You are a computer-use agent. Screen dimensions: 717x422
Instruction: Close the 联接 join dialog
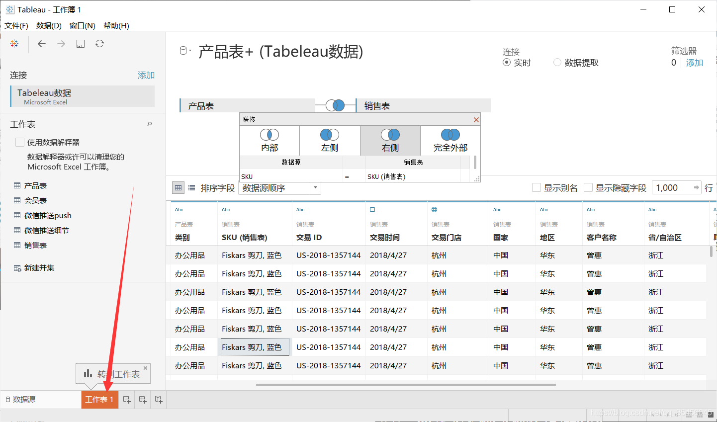476,120
